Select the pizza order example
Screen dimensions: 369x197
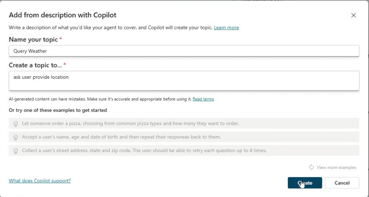(184, 123)
